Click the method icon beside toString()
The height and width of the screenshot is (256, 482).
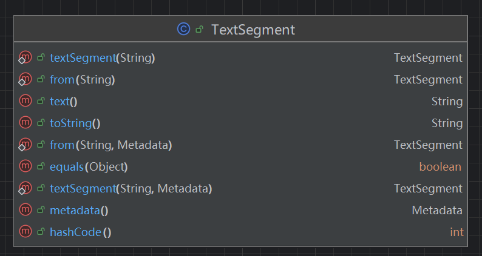tap(25, 123)
